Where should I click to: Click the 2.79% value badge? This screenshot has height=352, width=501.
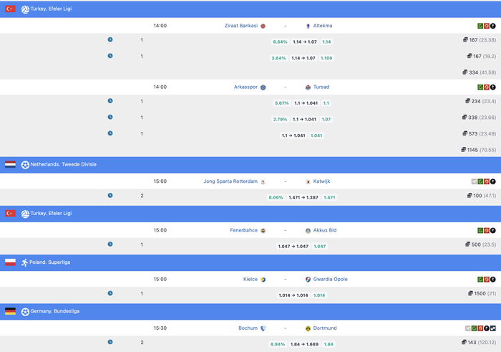(280, 119)
